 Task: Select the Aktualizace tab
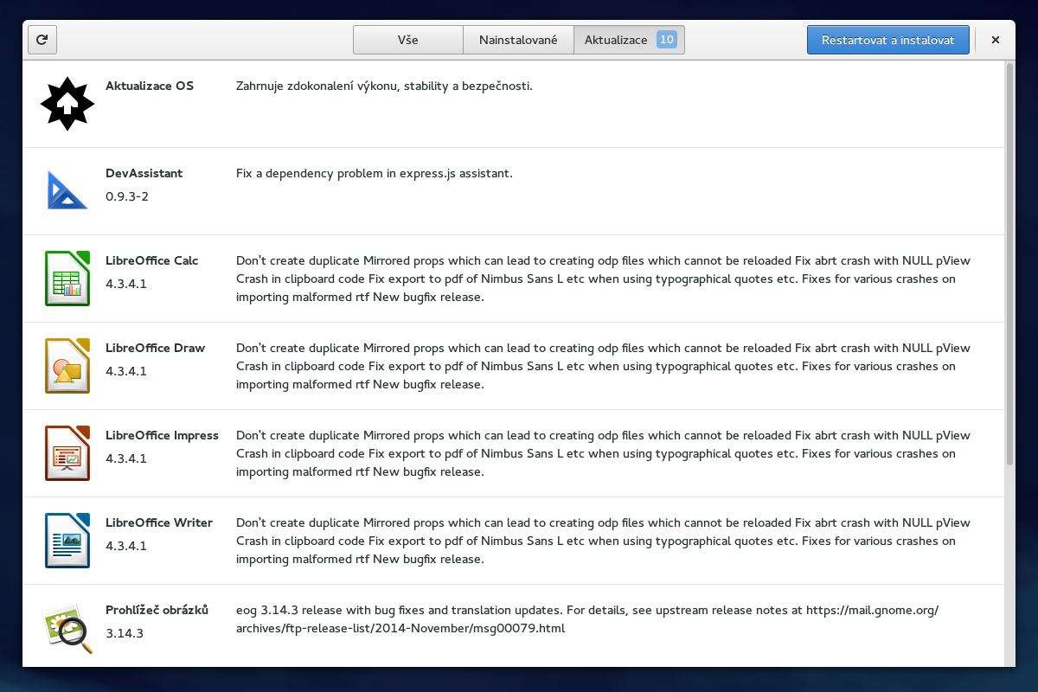(616, 40)
